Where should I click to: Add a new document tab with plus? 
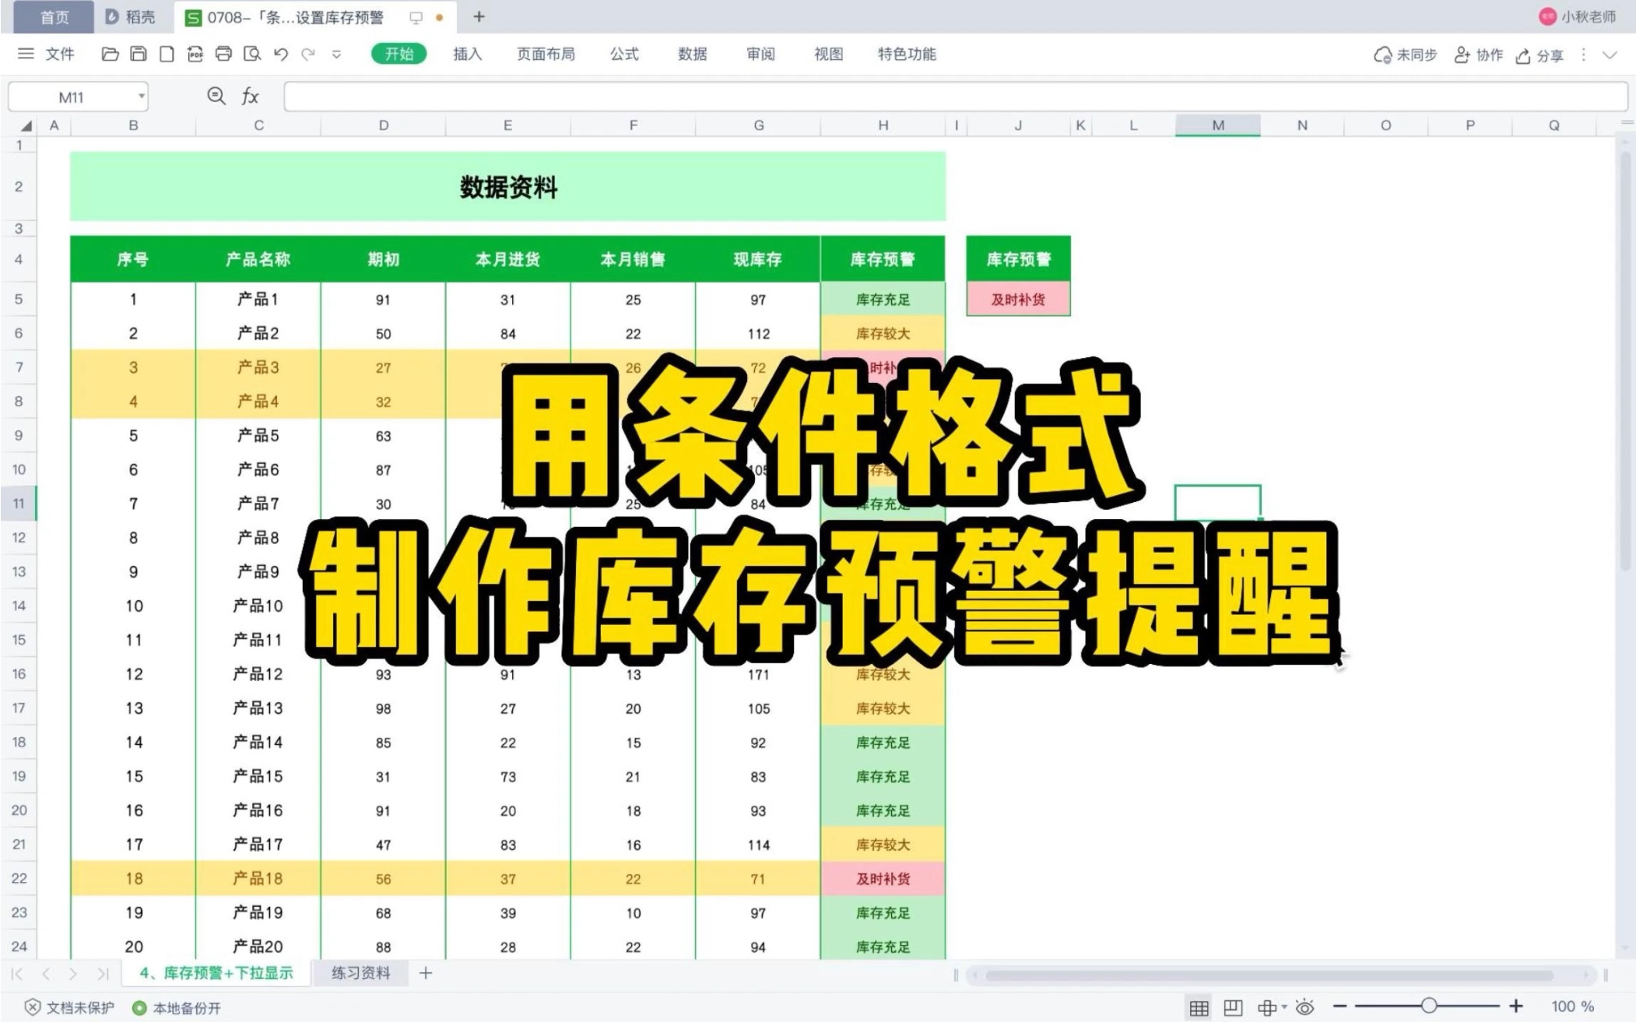[479, 16]
